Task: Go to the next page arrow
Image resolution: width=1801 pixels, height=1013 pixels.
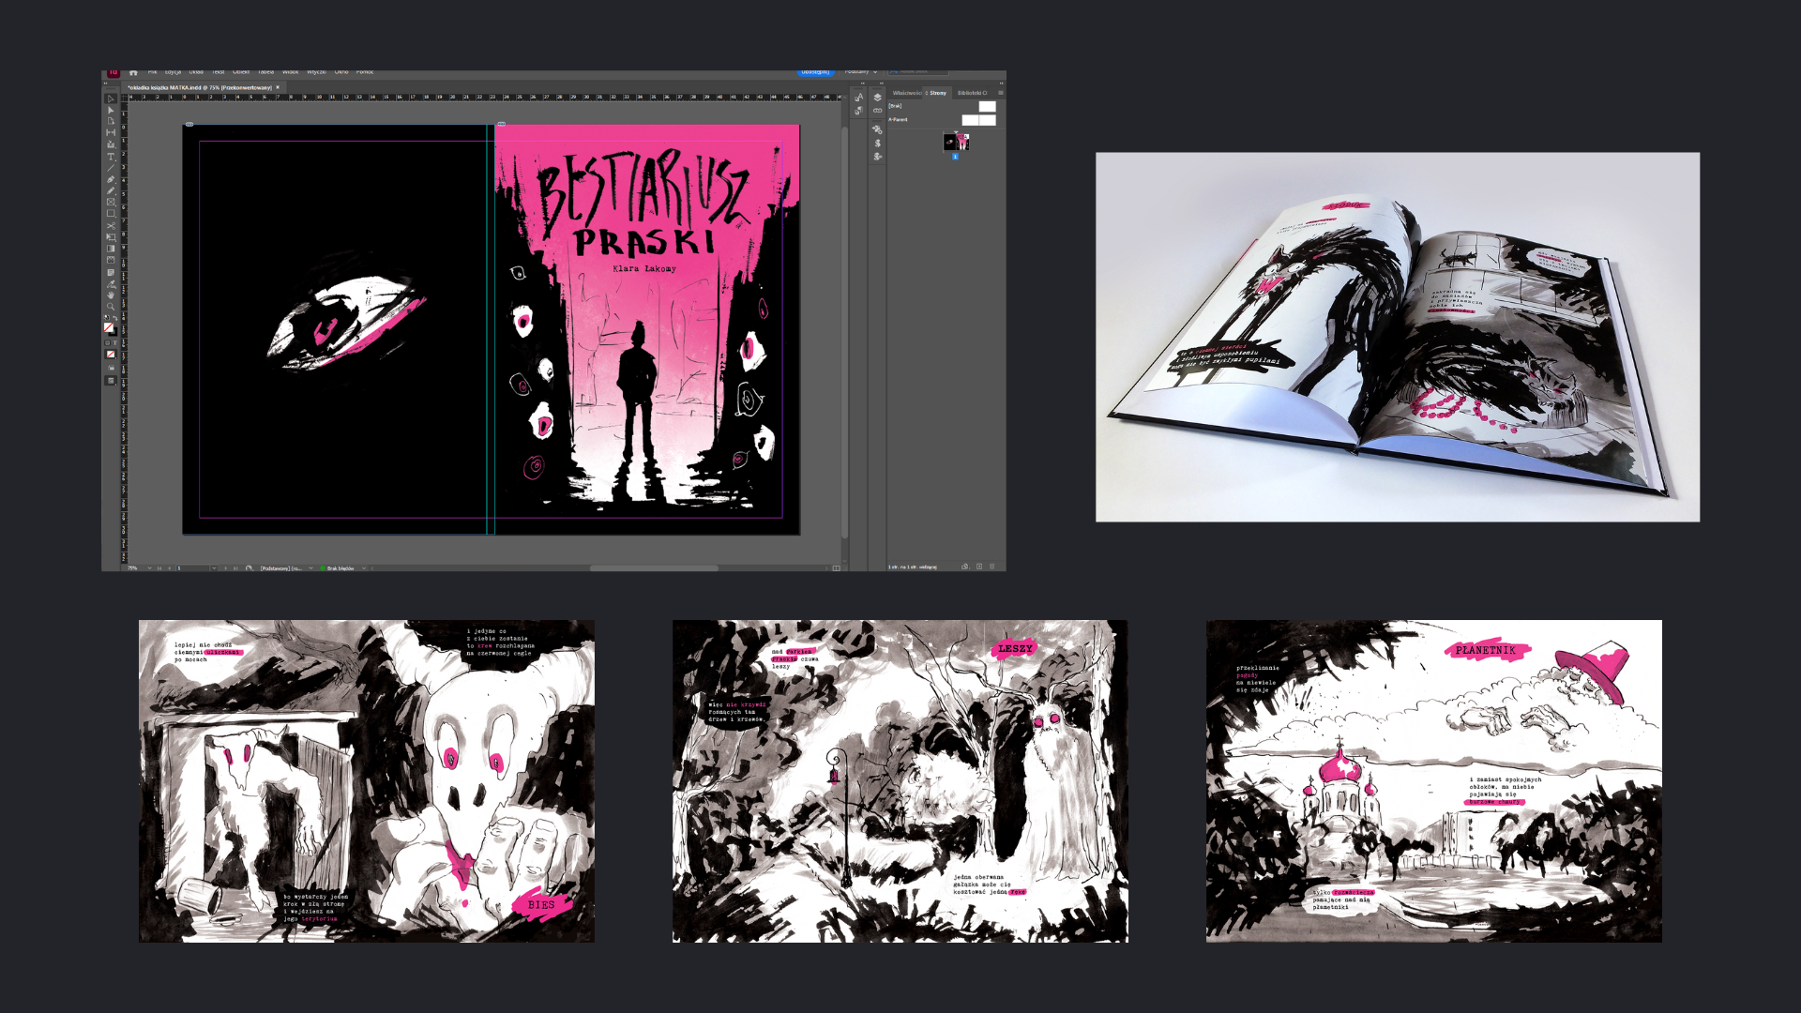Action: (225, 568)
